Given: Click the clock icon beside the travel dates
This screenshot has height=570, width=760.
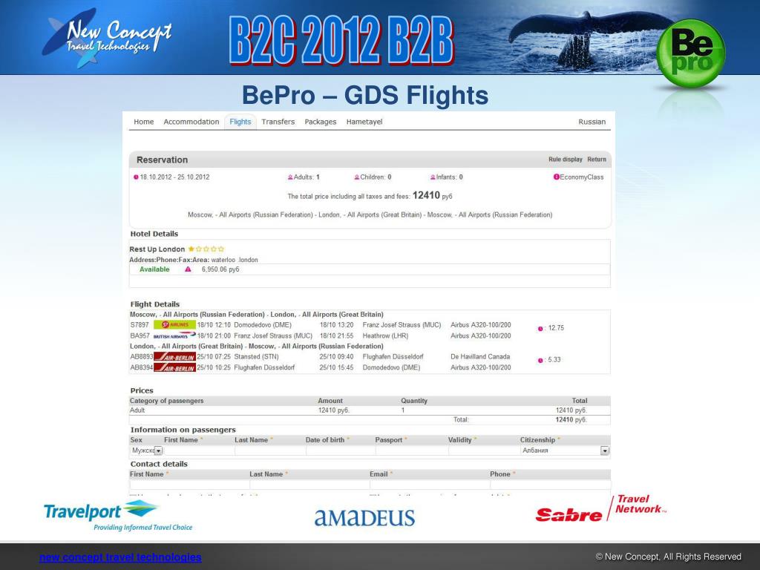Looking at the screenshot, I should (x=137, y=177).
